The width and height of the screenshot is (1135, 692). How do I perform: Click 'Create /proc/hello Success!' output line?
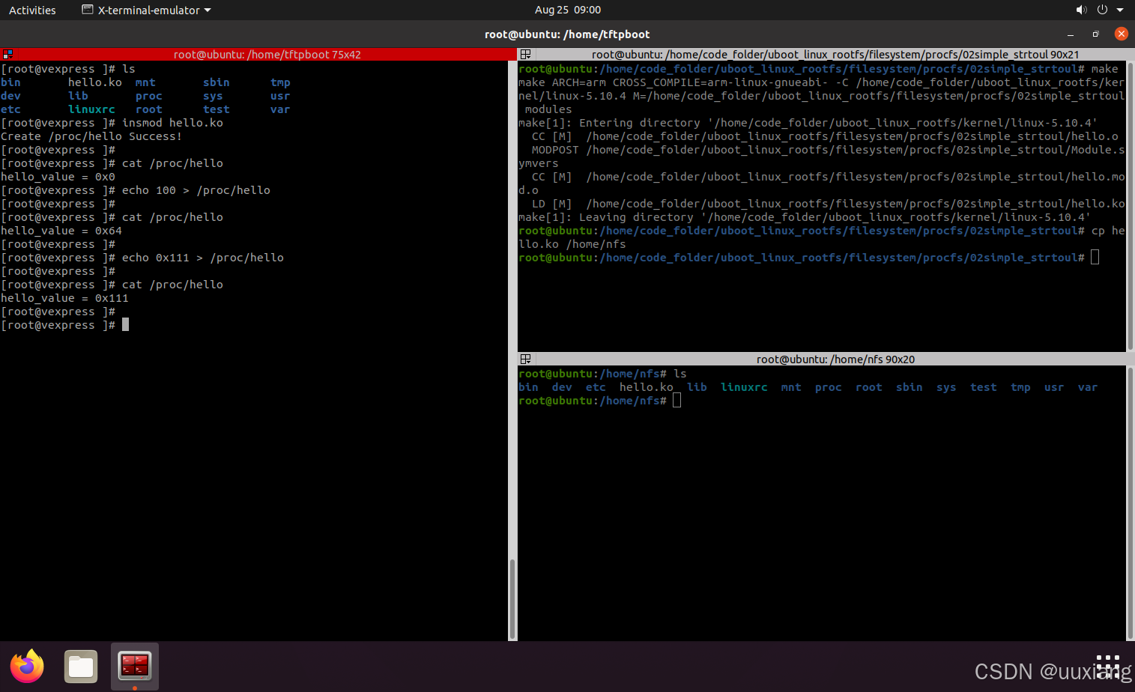point(91,136)
